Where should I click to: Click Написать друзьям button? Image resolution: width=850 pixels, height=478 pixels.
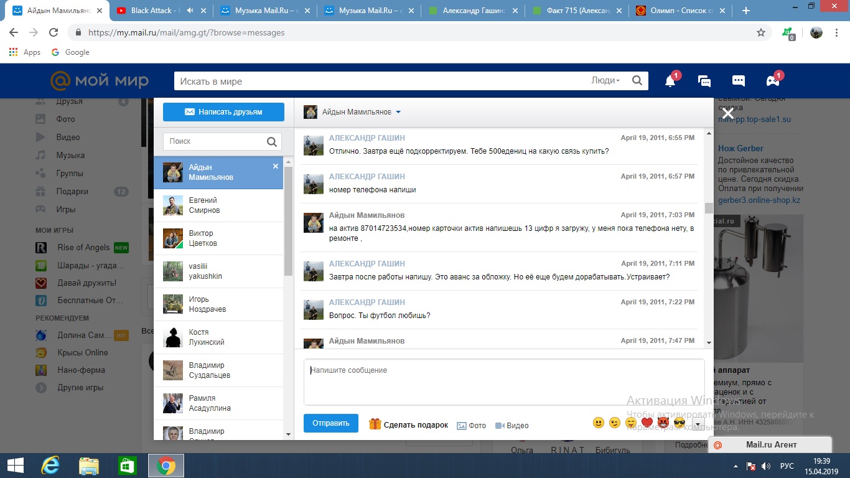click(x=223, y=112)
